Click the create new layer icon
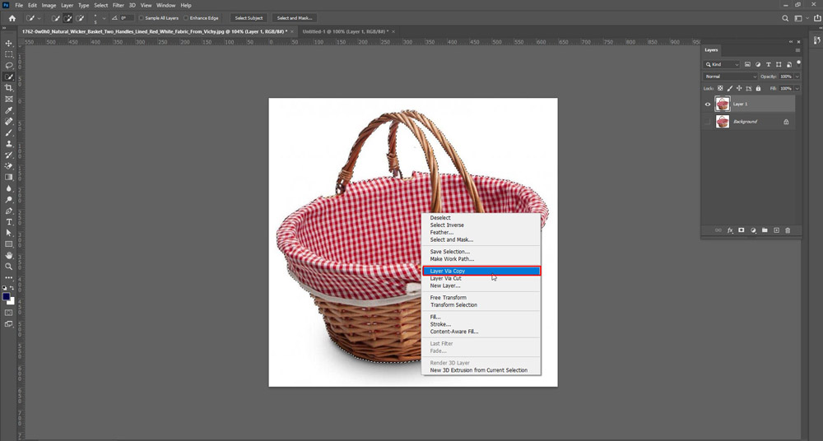This screenshot has height=441, width=823. (x=776, y=230)
